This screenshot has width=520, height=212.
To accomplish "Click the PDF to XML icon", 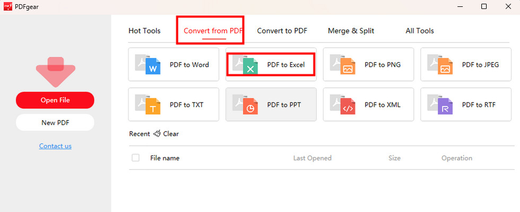I will point(343,104).
